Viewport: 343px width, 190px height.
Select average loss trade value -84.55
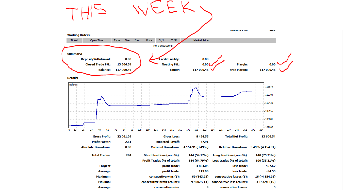[x=271, y=171]
